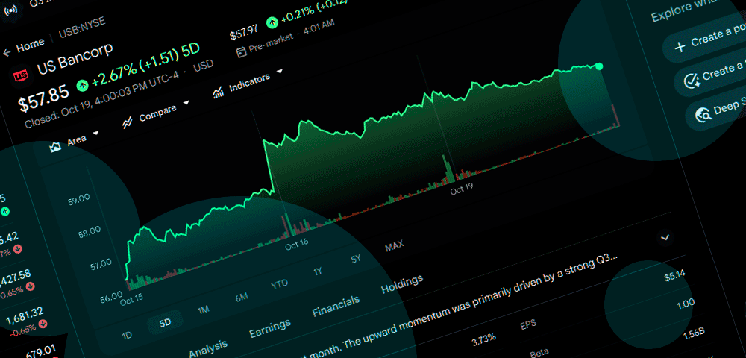The height and width of the screenshot is (358, 746).
Task: Select the 1D time range
Action: point(127,336)
